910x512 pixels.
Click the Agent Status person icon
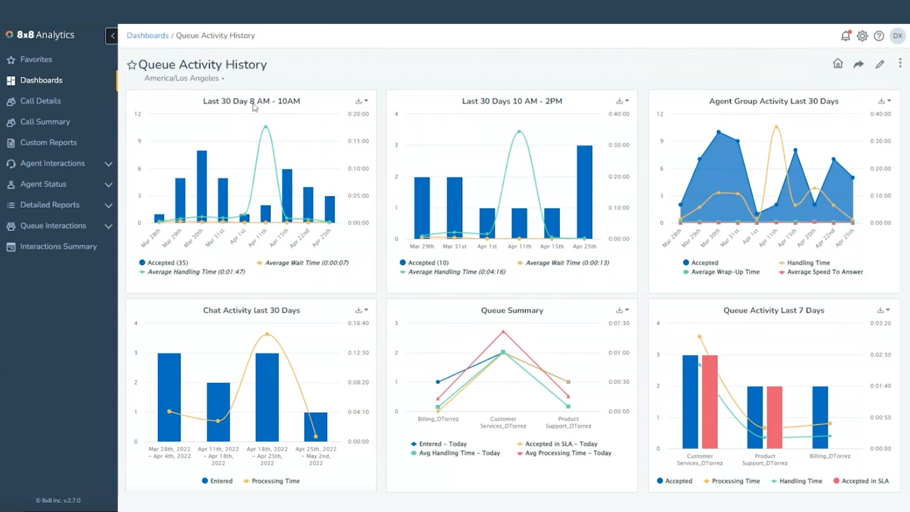tap(11, 184)
